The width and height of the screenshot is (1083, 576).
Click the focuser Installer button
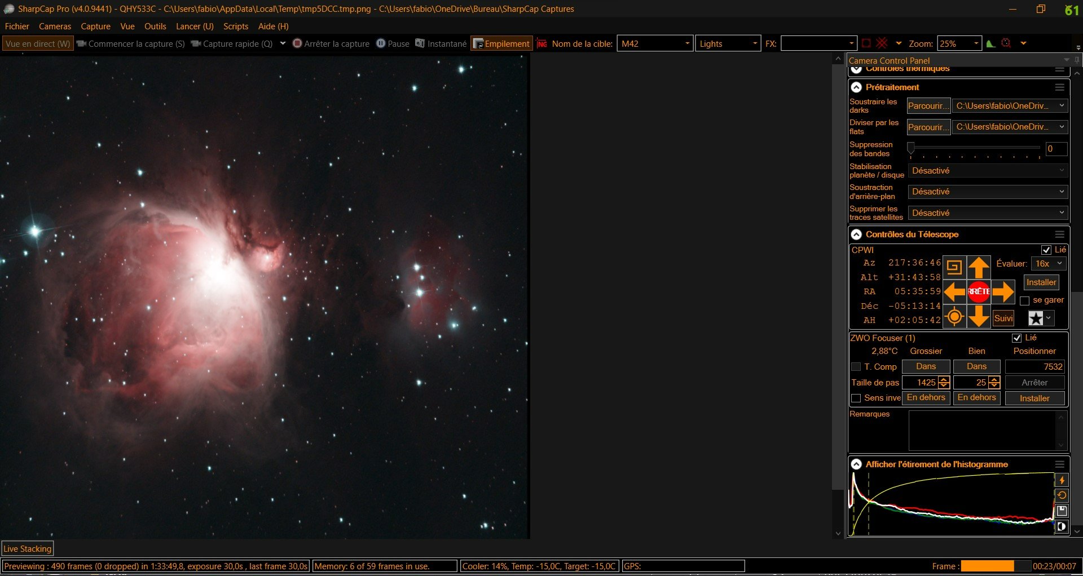pos(1034,398)
